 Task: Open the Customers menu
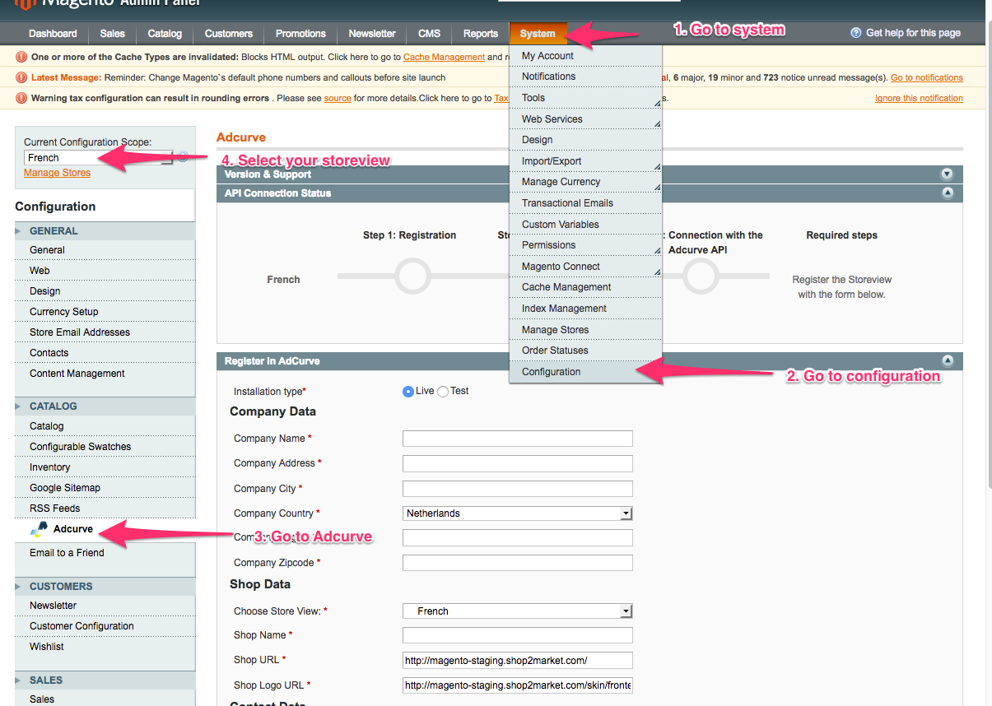point(229,34)
